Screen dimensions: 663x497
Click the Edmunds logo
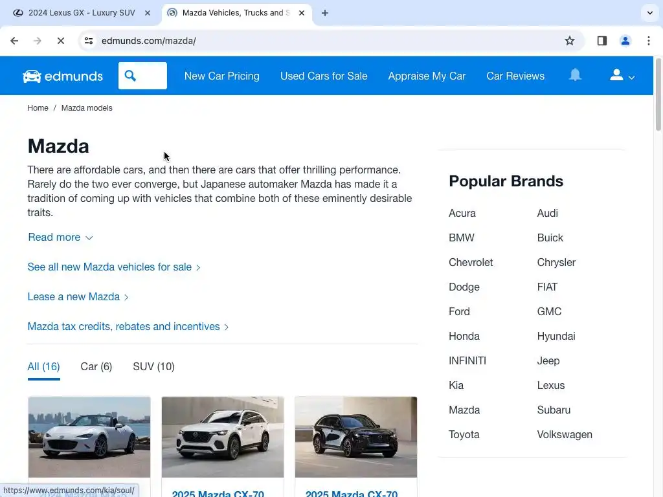click(x=63, y=76)
